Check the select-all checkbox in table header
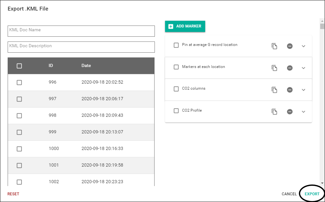This screenshot has height=202, width=325. (19, 66)
